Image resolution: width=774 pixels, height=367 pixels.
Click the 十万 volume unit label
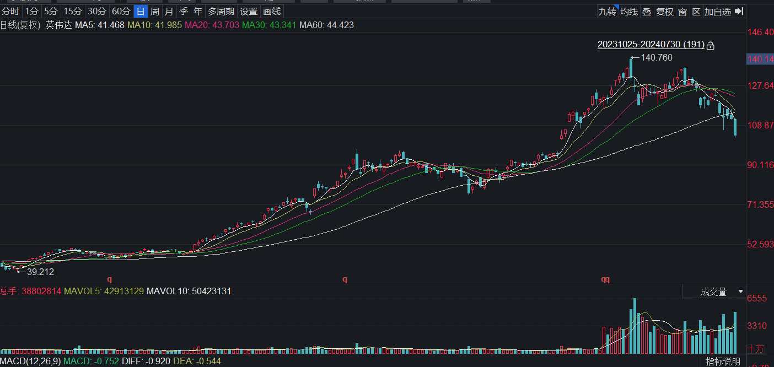point(756,349)
